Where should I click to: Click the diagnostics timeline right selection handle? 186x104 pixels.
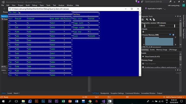(x=174, y=26)
